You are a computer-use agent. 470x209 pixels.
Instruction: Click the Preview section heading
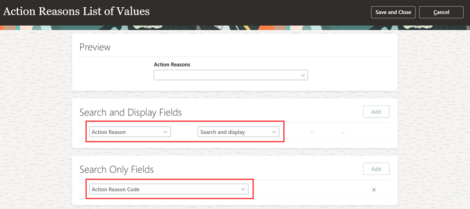(95, 47)
